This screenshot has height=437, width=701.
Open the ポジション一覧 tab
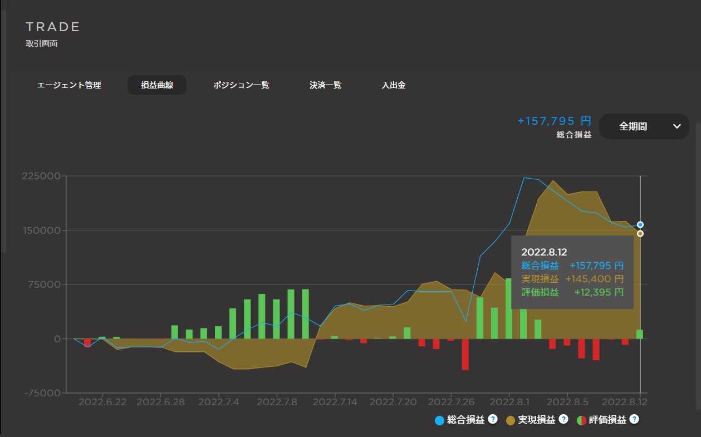pyautogui.click(x=241, y=85)
